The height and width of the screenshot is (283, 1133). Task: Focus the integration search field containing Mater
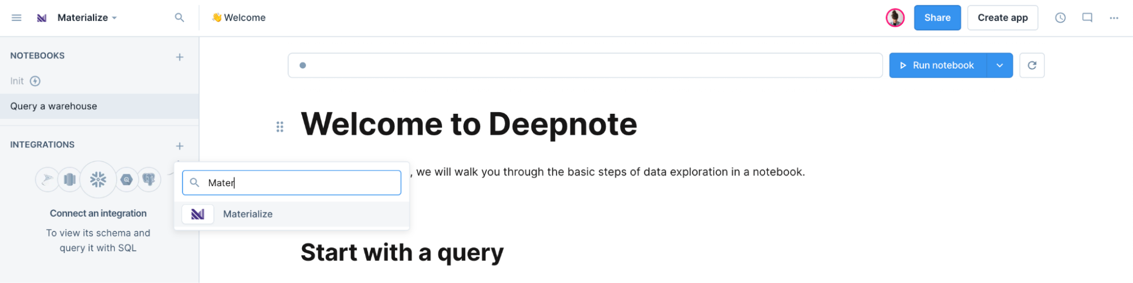click(x=291, y=183)
